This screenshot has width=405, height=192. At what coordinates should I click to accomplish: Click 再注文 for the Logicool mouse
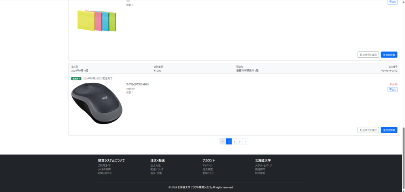[x=392, y=89]
